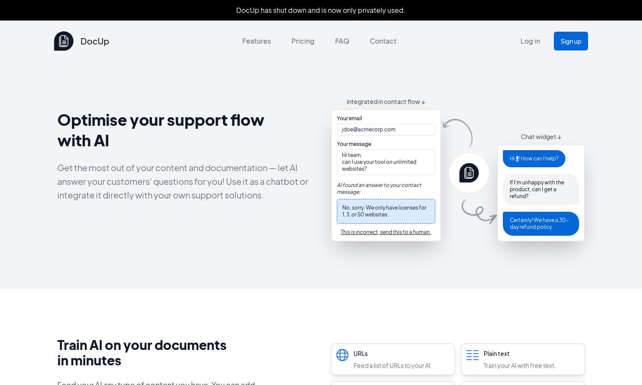
Task: Click the shutdown announcement banner text
Action: click(x=321, y=10)
